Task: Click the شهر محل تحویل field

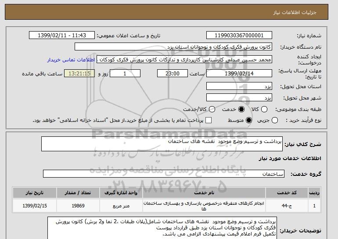Action: 239,97
